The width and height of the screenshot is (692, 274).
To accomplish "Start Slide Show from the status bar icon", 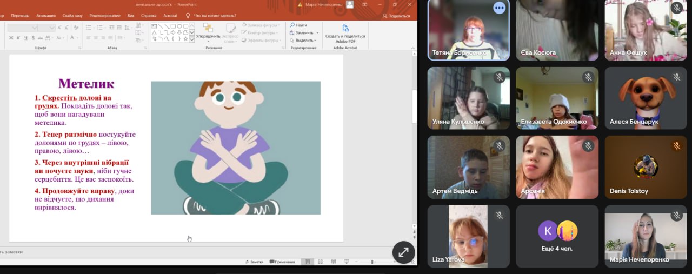I will pos(345,262).
